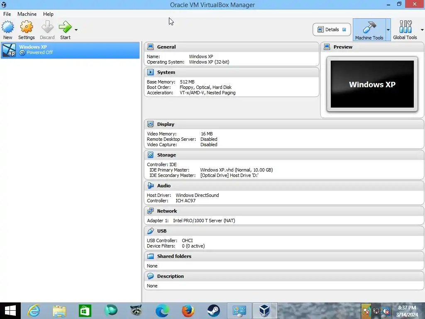Click the Description section speech bubble icon
Viewport: 425px width, 319px height.
pyautogui.click(x=150, y=276)
